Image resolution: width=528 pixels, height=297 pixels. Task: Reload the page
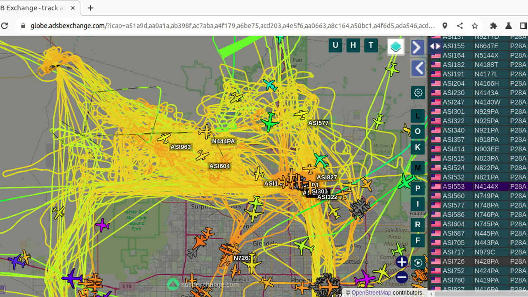tap(5, 26)
